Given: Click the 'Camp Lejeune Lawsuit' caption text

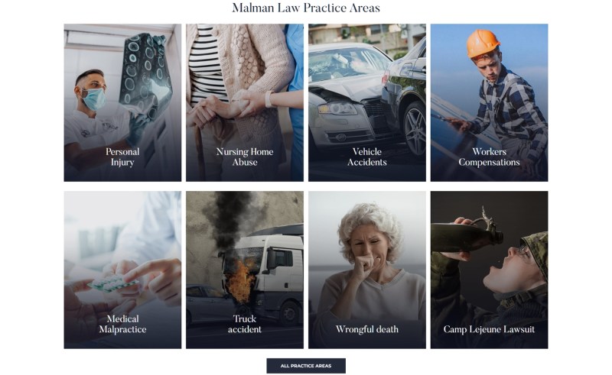Looking at the screenshot, I should click(x=489, y=329).
